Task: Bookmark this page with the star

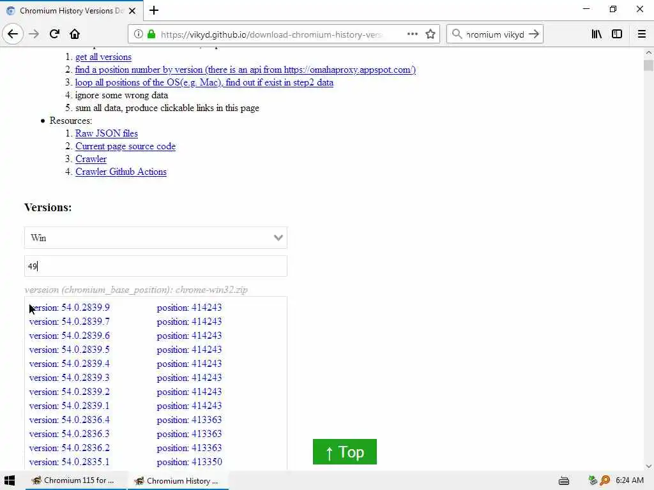Action: pyautogui.click(x=430, y=34)
